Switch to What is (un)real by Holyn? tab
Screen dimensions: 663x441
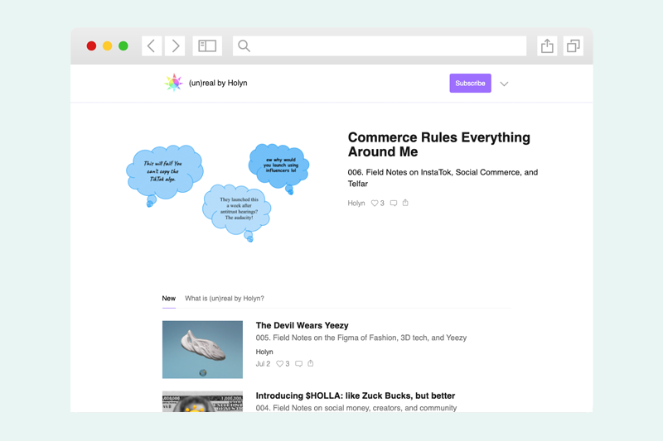tap(225, 298)
